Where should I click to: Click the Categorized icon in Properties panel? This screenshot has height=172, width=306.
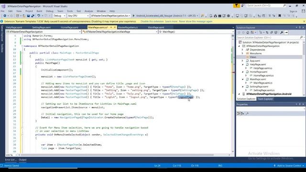[x=239, y=113]
